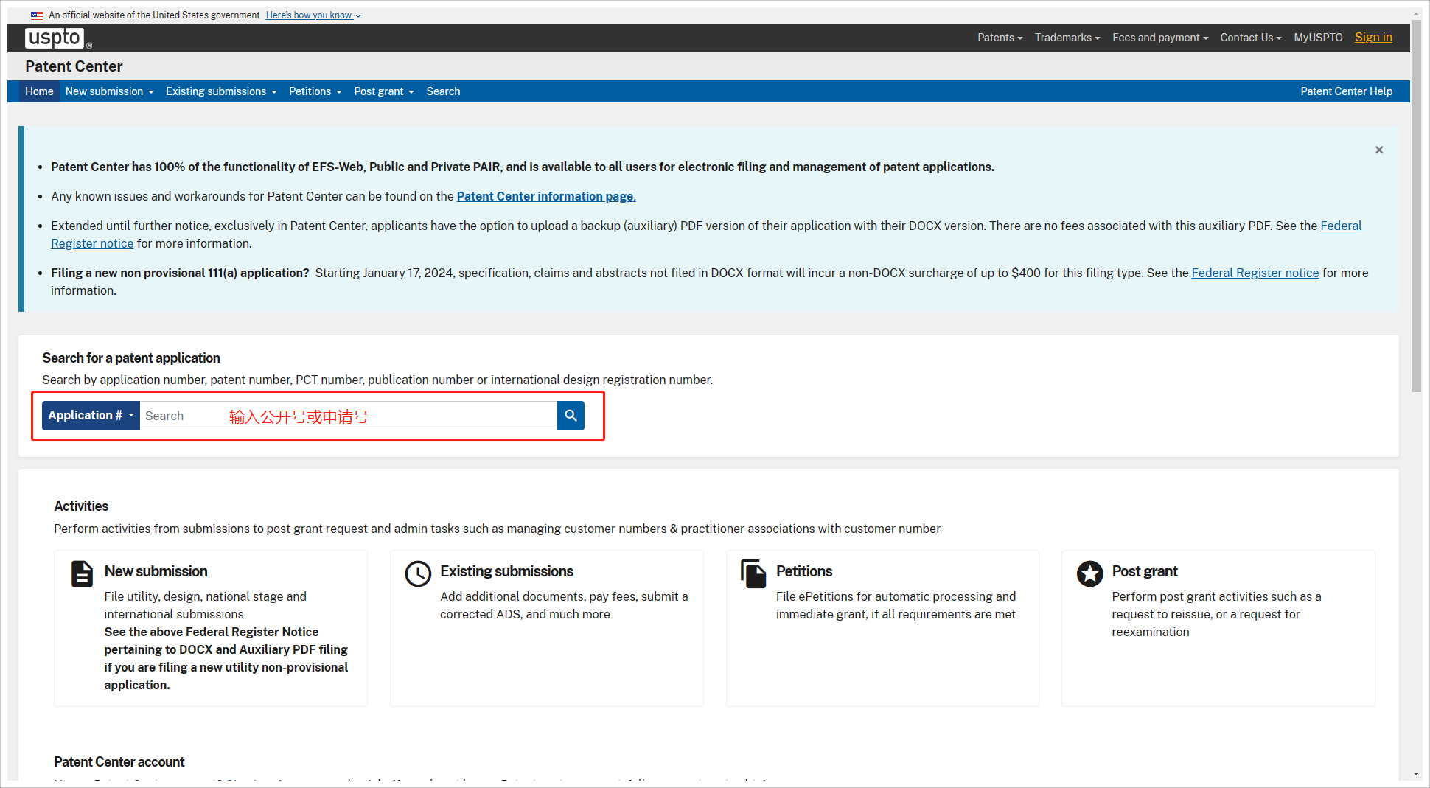Click the vertical page scrollbar
The image size is (1430, 788).
(1416, 206)
